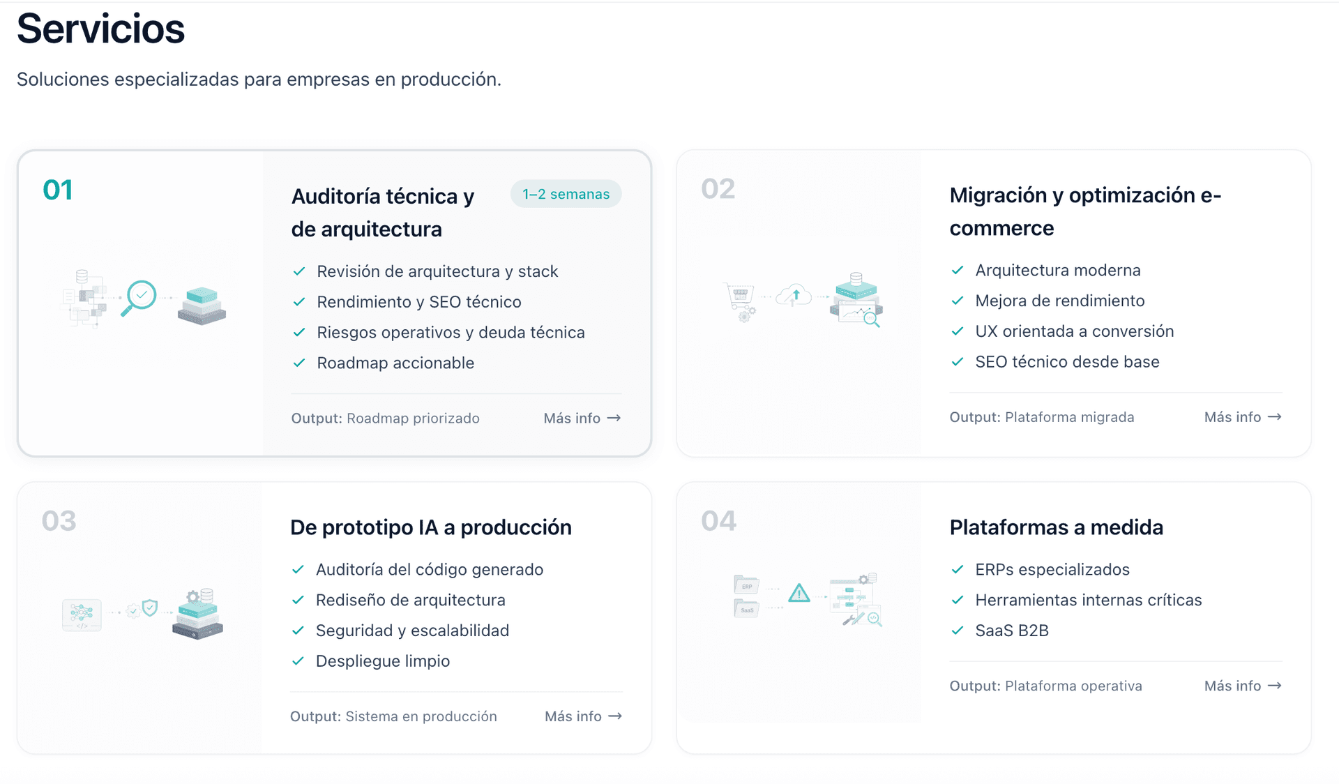Screen dimensions: 1339x784
Task: Select the Migración y optimización e-commerce heading
Action: (x=1085, y=211)
